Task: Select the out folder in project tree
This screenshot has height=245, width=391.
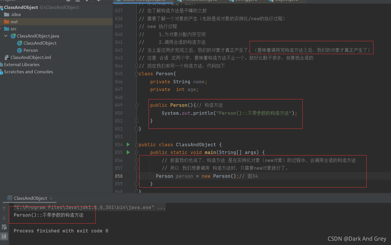Action: (x=14, y=21)
